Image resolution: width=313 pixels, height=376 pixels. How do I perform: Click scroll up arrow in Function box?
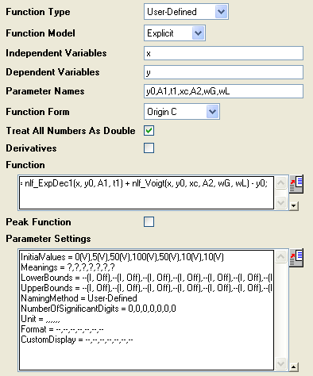280,182
